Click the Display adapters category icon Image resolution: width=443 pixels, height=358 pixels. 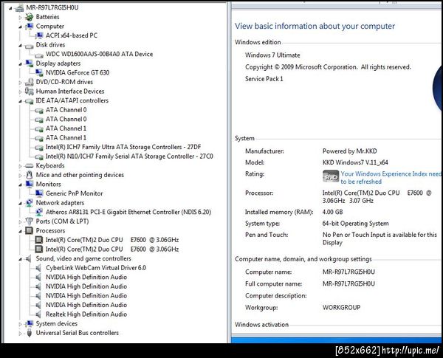tap(29, 63)
